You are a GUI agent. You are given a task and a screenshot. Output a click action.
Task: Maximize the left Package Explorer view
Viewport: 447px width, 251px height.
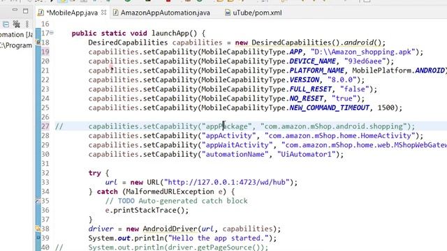[26, 11]
